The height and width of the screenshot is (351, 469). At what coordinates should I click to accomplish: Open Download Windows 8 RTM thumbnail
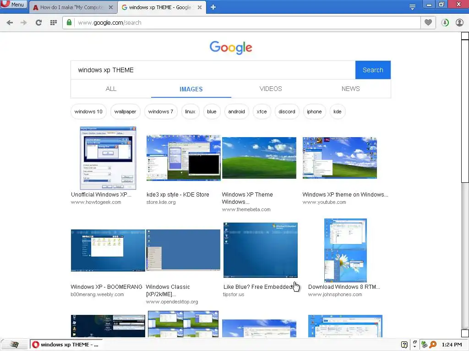coord(345,250)
